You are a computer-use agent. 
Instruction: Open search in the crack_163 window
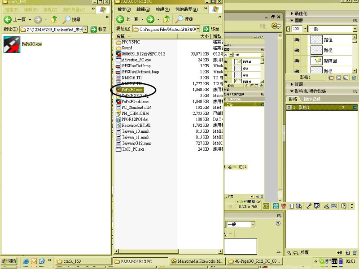pos(71,19)
